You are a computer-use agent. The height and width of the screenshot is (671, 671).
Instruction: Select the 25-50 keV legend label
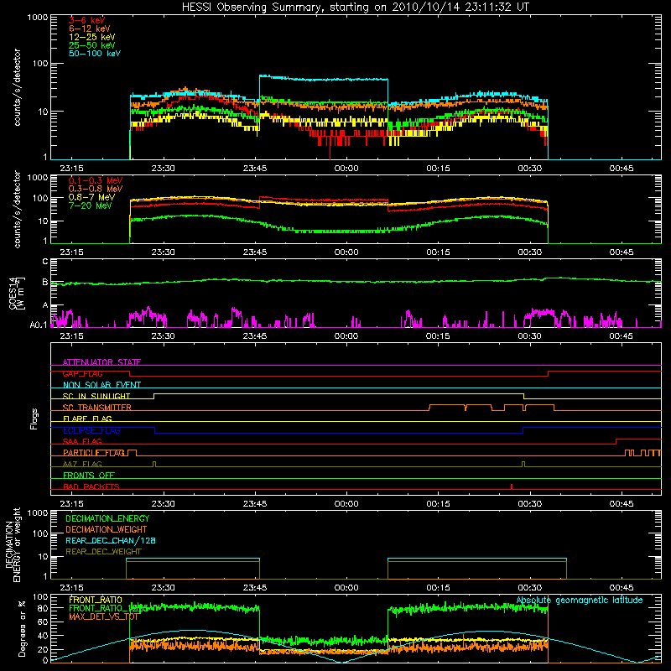coord(91,45)
